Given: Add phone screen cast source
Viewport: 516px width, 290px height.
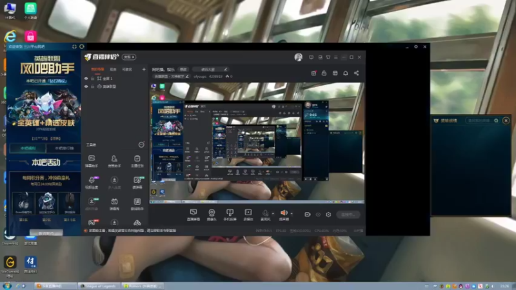Looking at the screenshot, I should pos(230,215).
